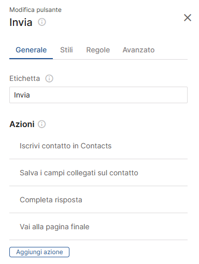Click the info icon next to Etichetta
The image size is (199, 264).
49,78
